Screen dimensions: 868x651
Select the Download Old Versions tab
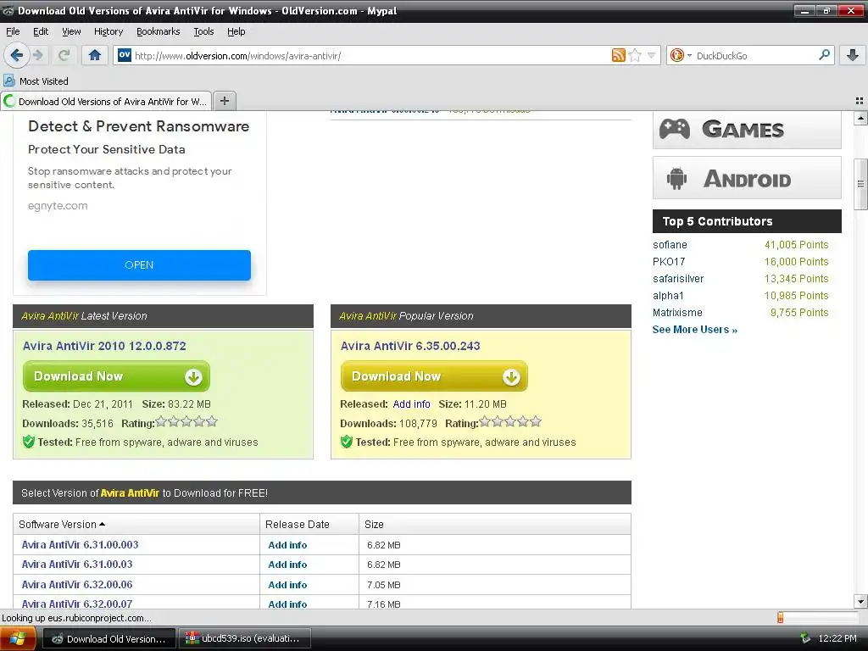(106, 102)
